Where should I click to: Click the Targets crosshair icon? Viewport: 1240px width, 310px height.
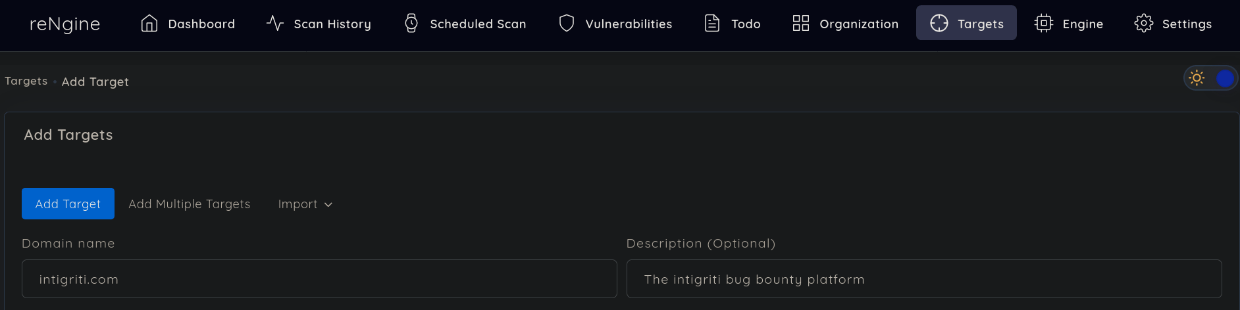[x=939, y=24]
